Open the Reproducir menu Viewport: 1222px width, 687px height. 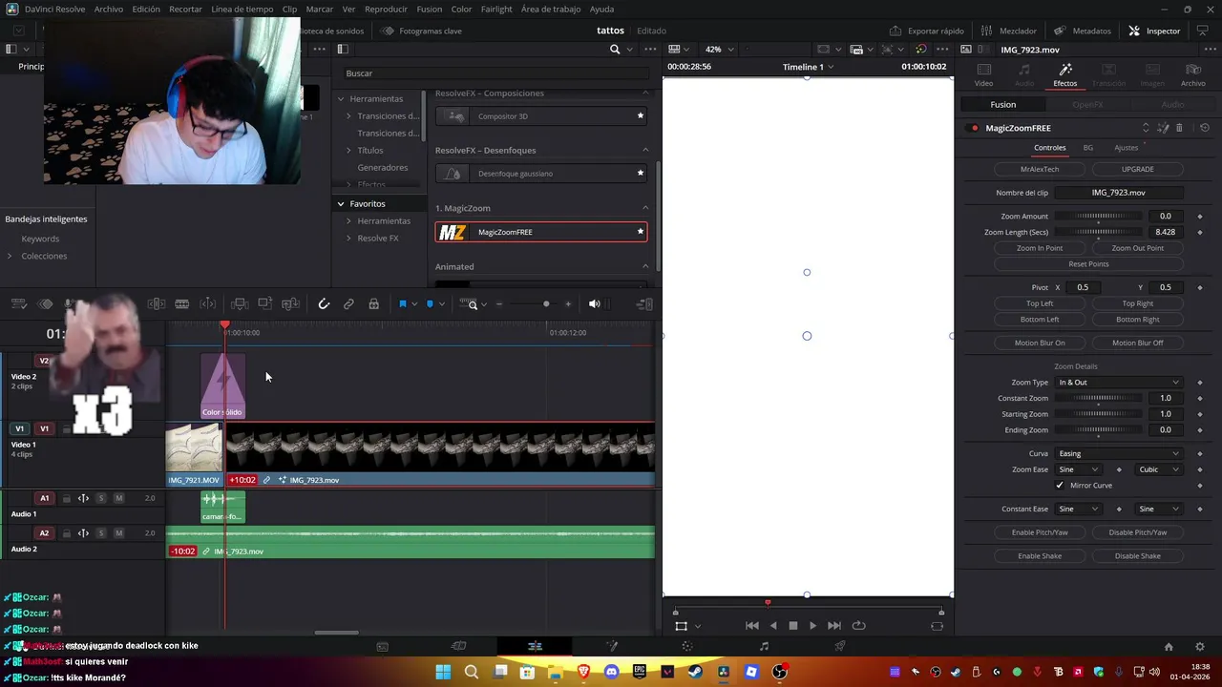pyautogui.click(x=386, y=9)
